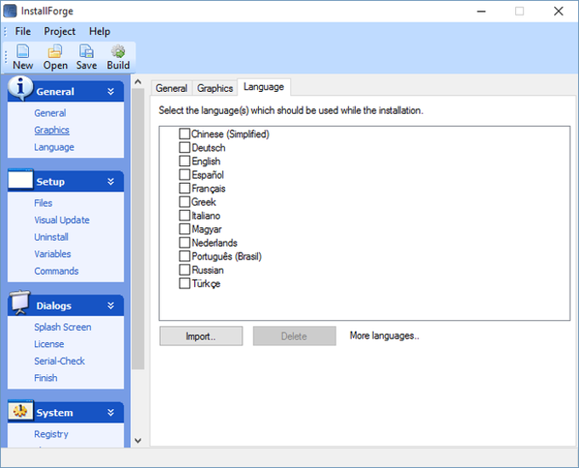Check the Nederlands language box
The image size is (579, 468).
(185, 243)
